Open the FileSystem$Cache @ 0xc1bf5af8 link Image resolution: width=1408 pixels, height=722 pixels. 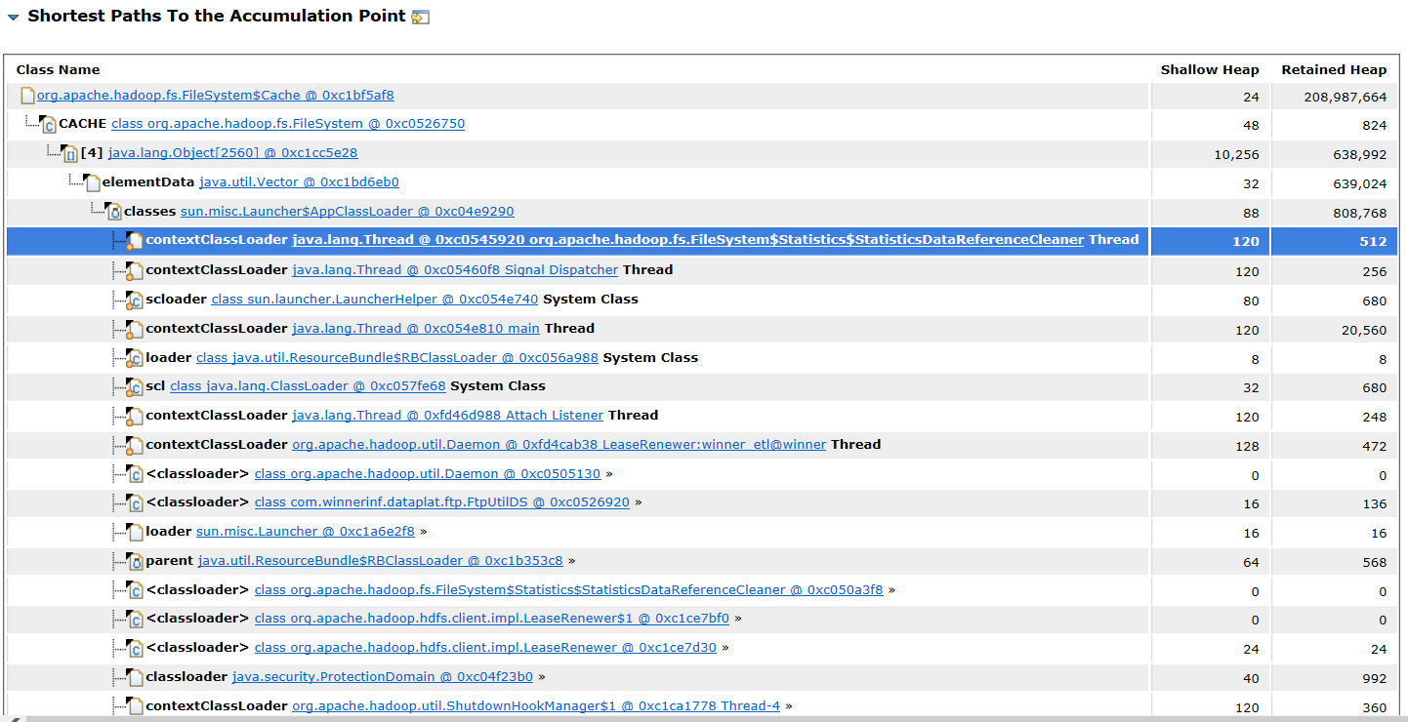click(216, 96)
